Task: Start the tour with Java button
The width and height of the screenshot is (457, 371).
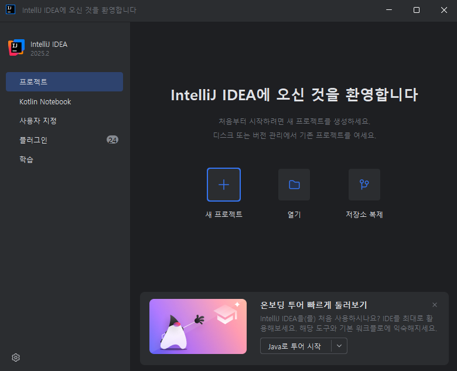Action: 295,346
